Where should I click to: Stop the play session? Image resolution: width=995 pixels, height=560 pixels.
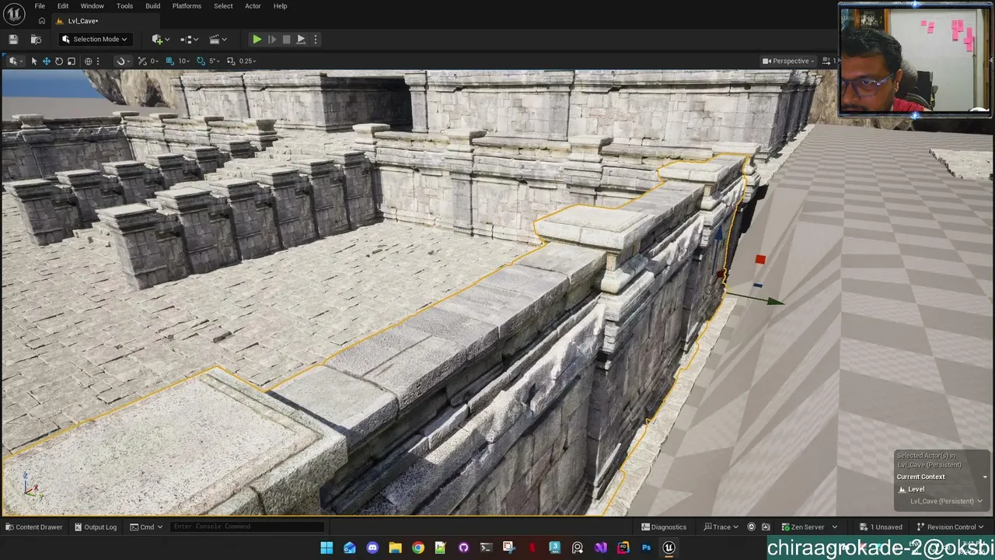[x=286, y=39]
